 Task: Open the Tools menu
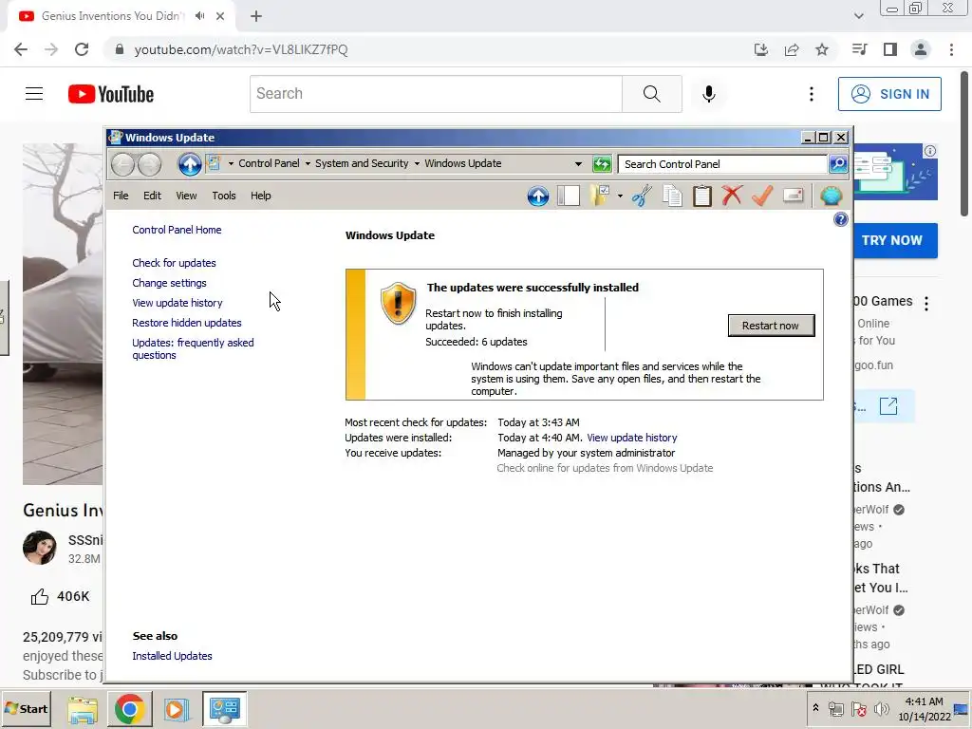[x=224, y=196]
